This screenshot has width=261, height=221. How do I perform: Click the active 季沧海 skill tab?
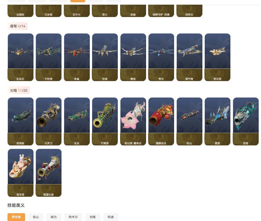[x=16, y=217]
